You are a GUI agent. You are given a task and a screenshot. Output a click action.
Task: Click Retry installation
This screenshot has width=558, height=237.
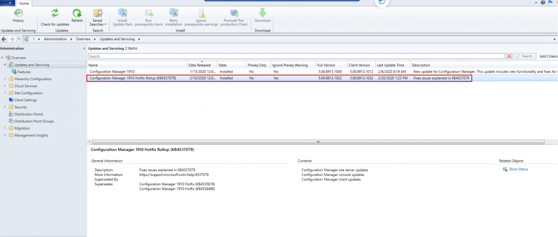click(x=174, y=17)
